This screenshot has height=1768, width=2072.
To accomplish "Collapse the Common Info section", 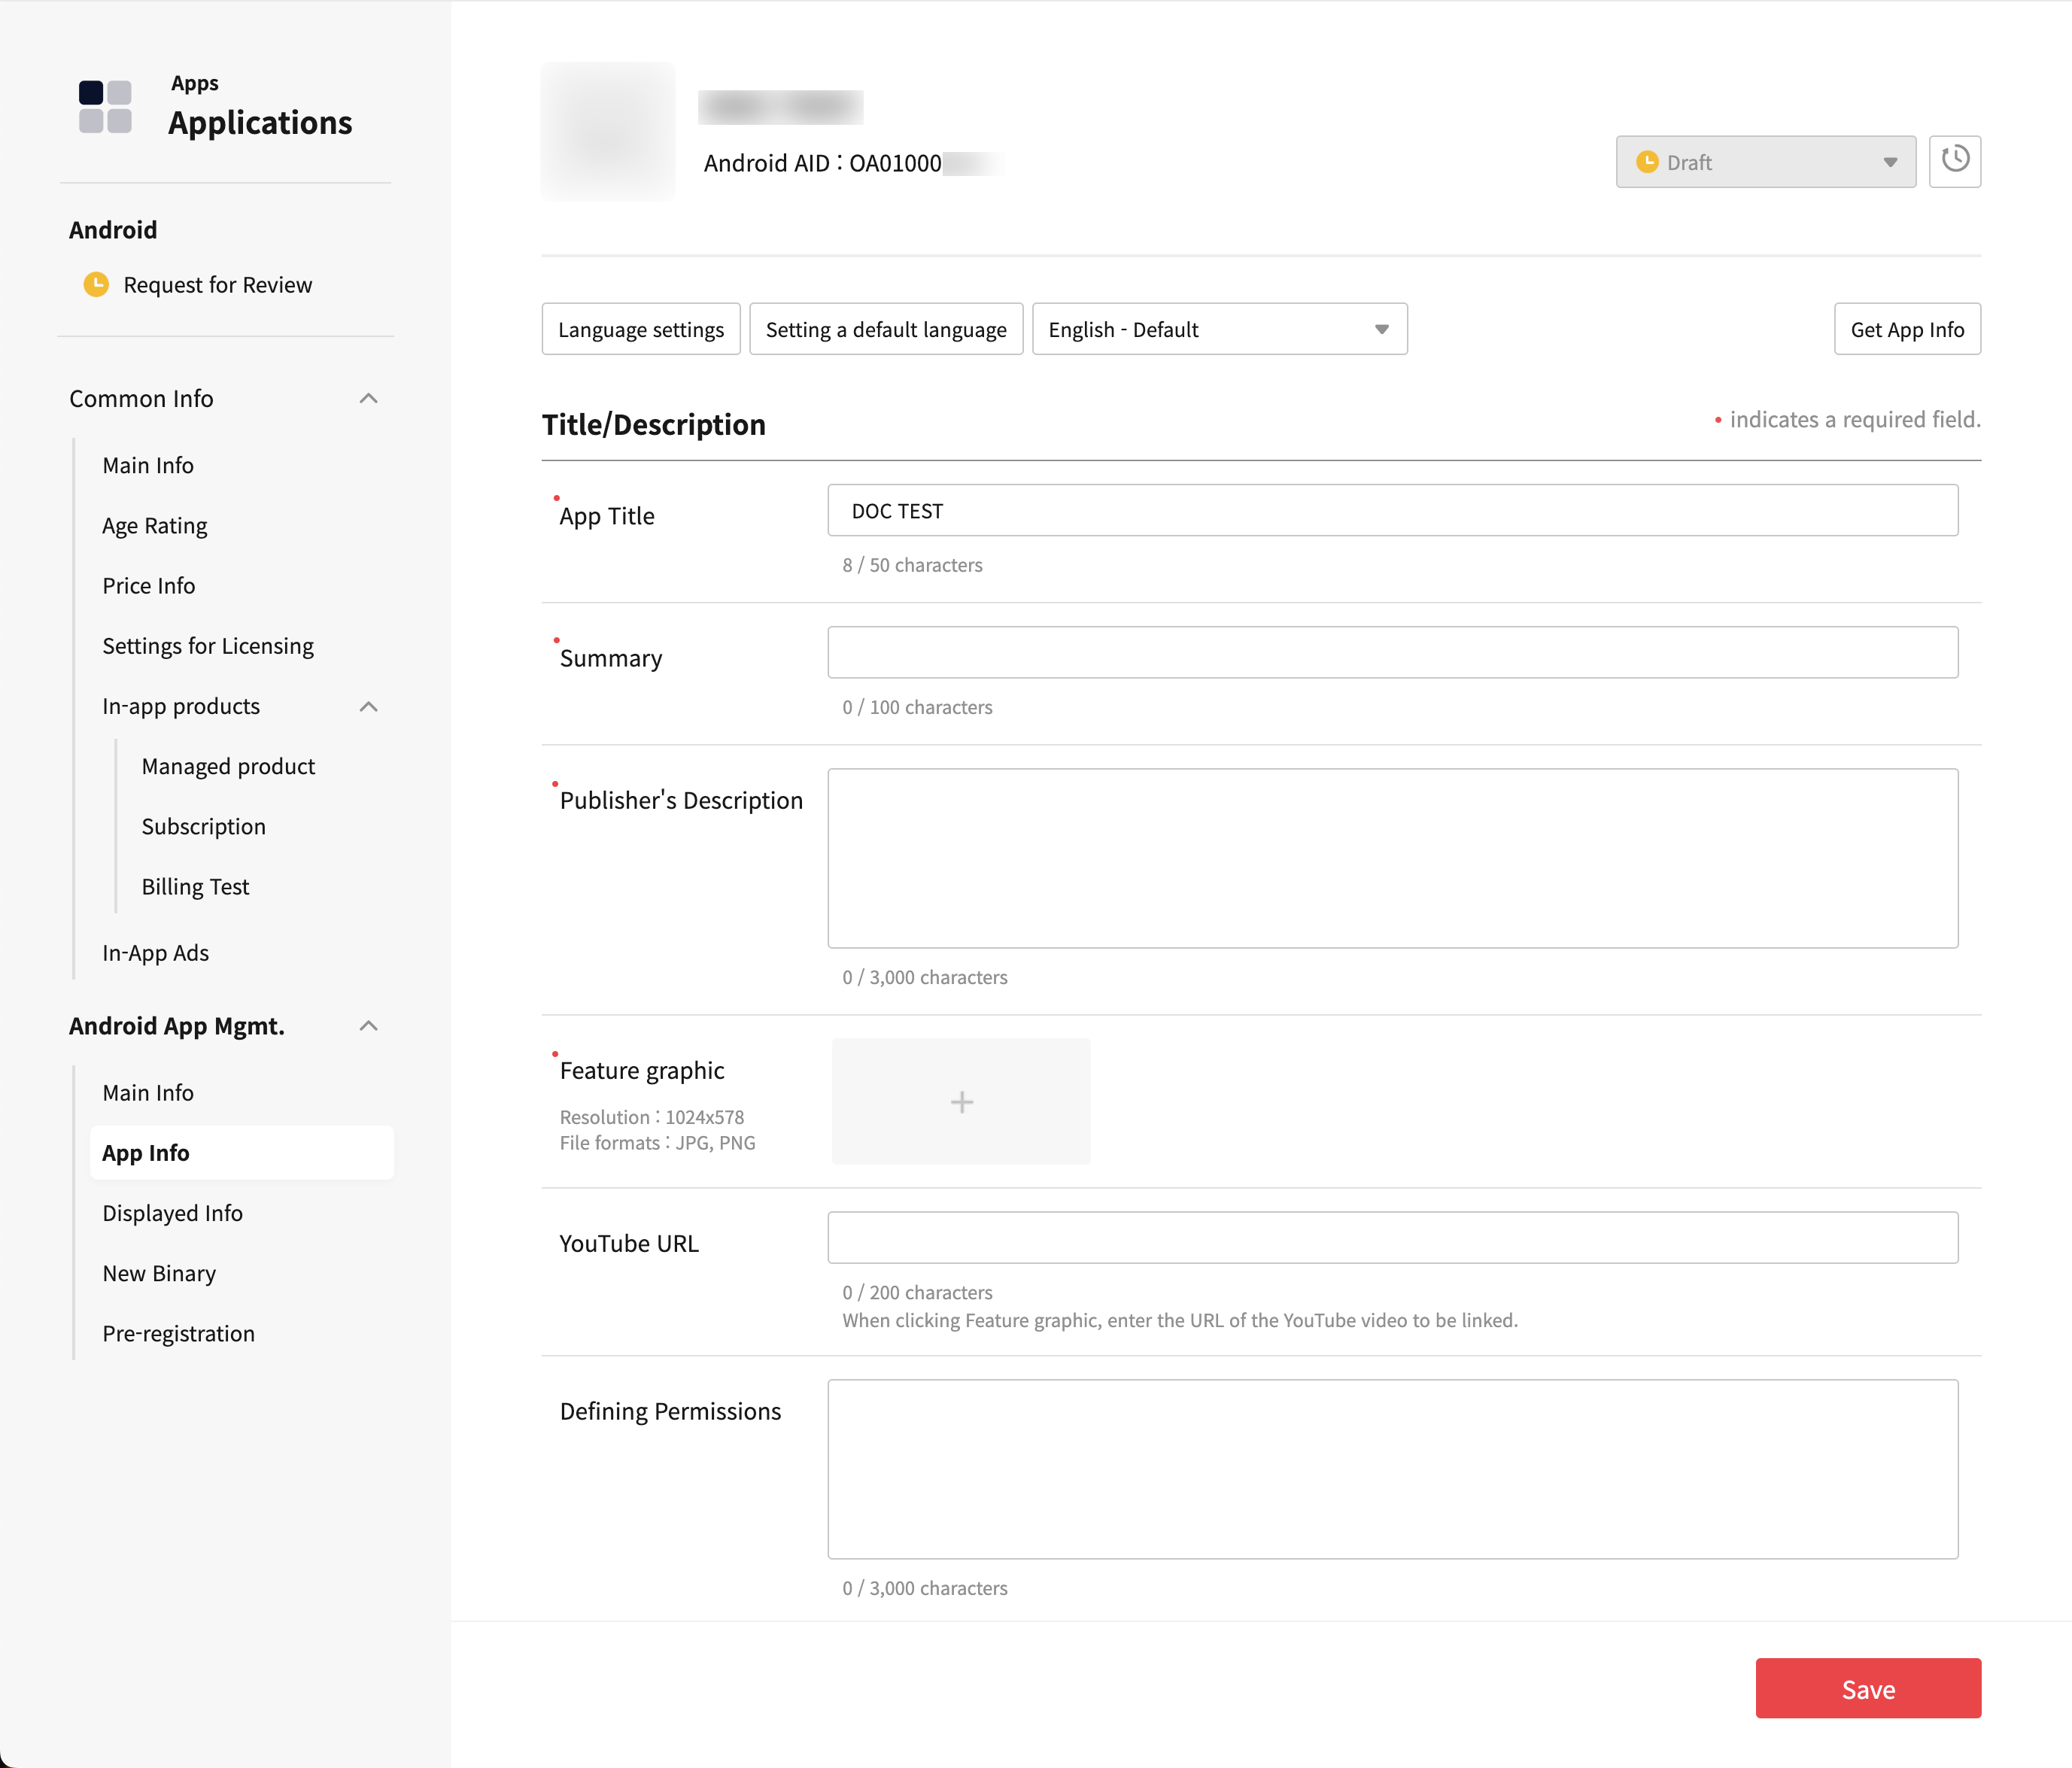I will click(368, 399).
